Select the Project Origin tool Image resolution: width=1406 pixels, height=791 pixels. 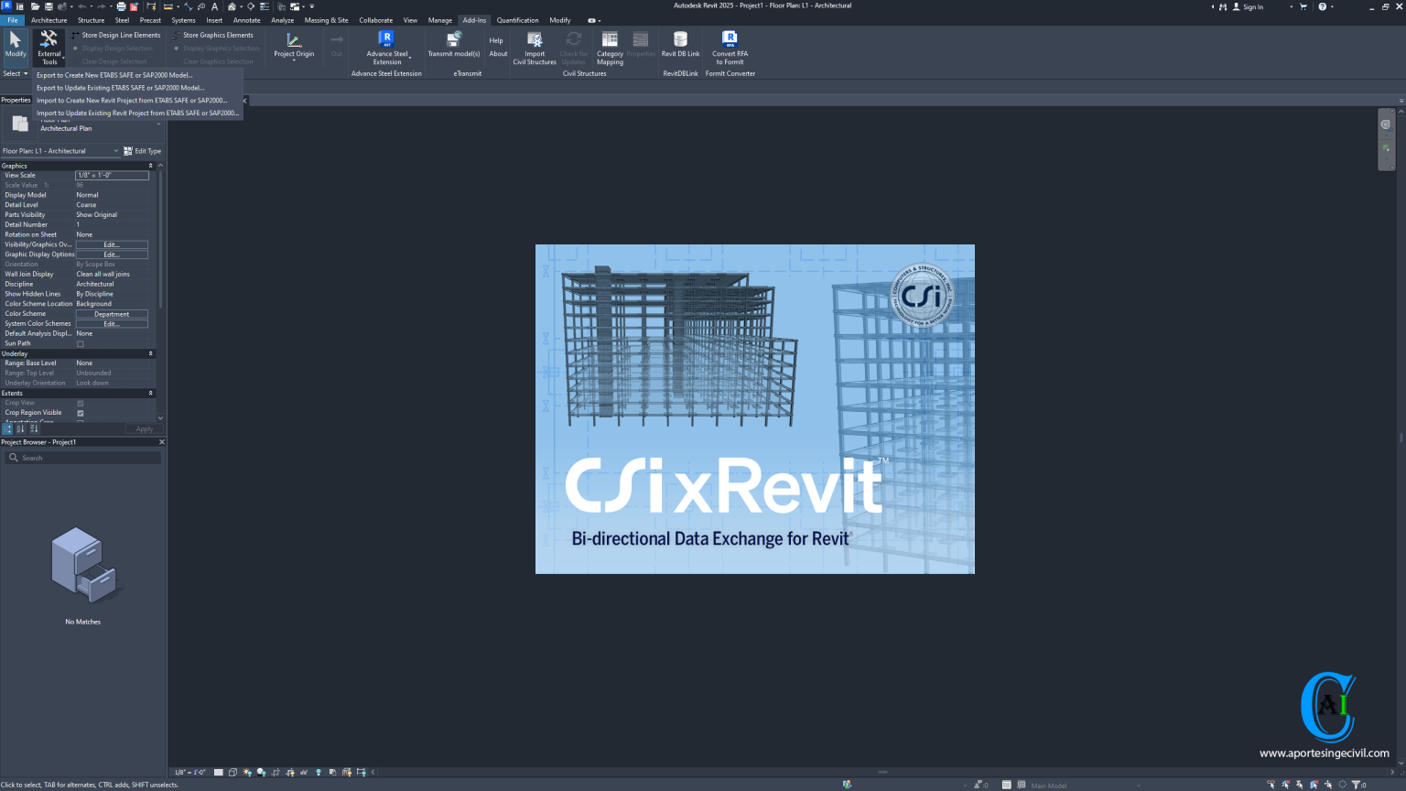pos(294,46)
